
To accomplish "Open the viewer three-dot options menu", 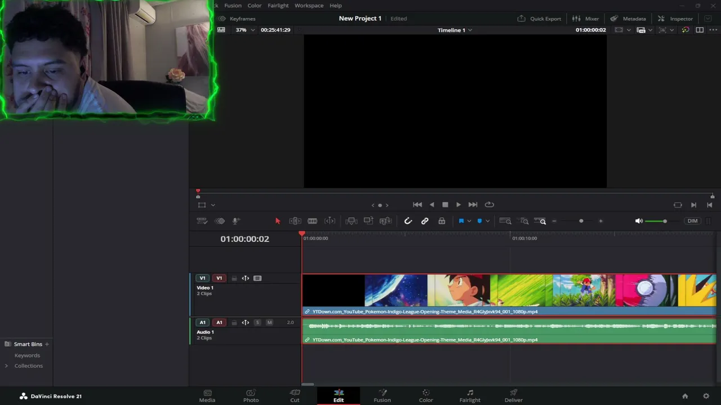I will point(713,30).
